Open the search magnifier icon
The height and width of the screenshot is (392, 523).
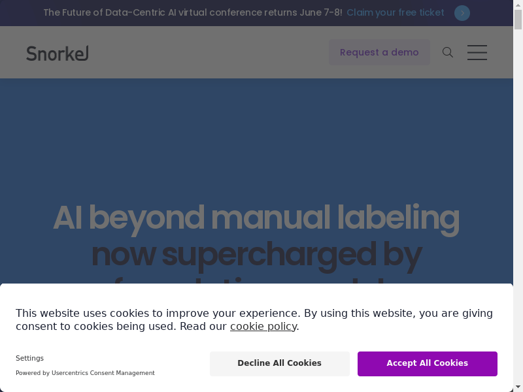[x=448, y=52]
